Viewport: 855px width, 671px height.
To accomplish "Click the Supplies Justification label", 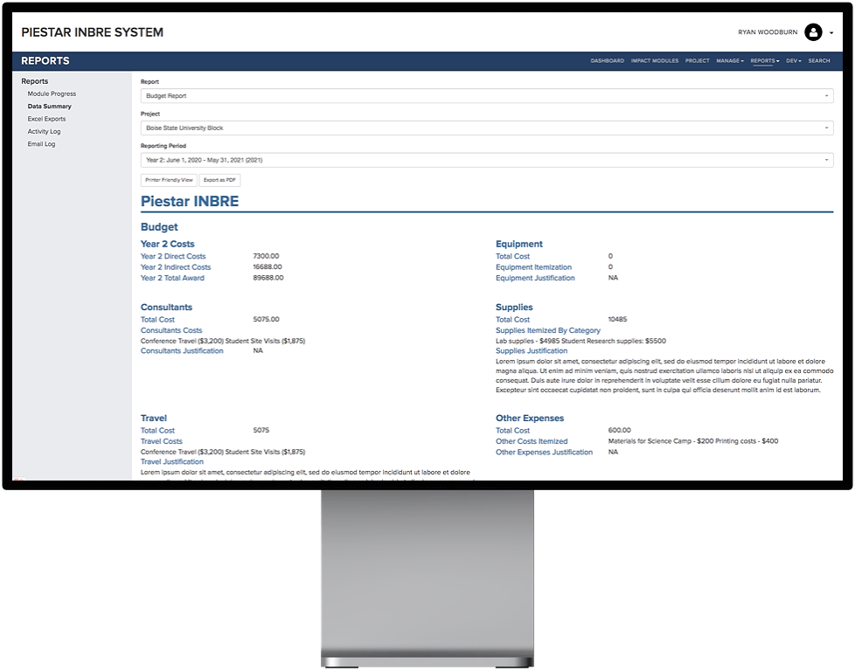I will [x=532, y=351].
